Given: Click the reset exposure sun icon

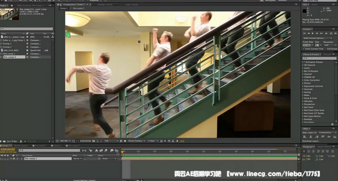Looking at the screenshot, I should [x=177, y=141].
